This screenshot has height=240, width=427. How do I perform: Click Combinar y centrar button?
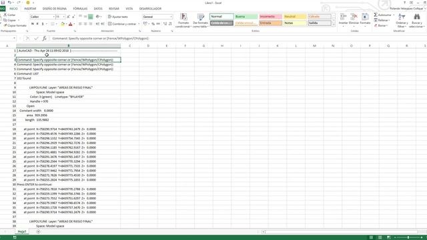click(x=122, y=24)
